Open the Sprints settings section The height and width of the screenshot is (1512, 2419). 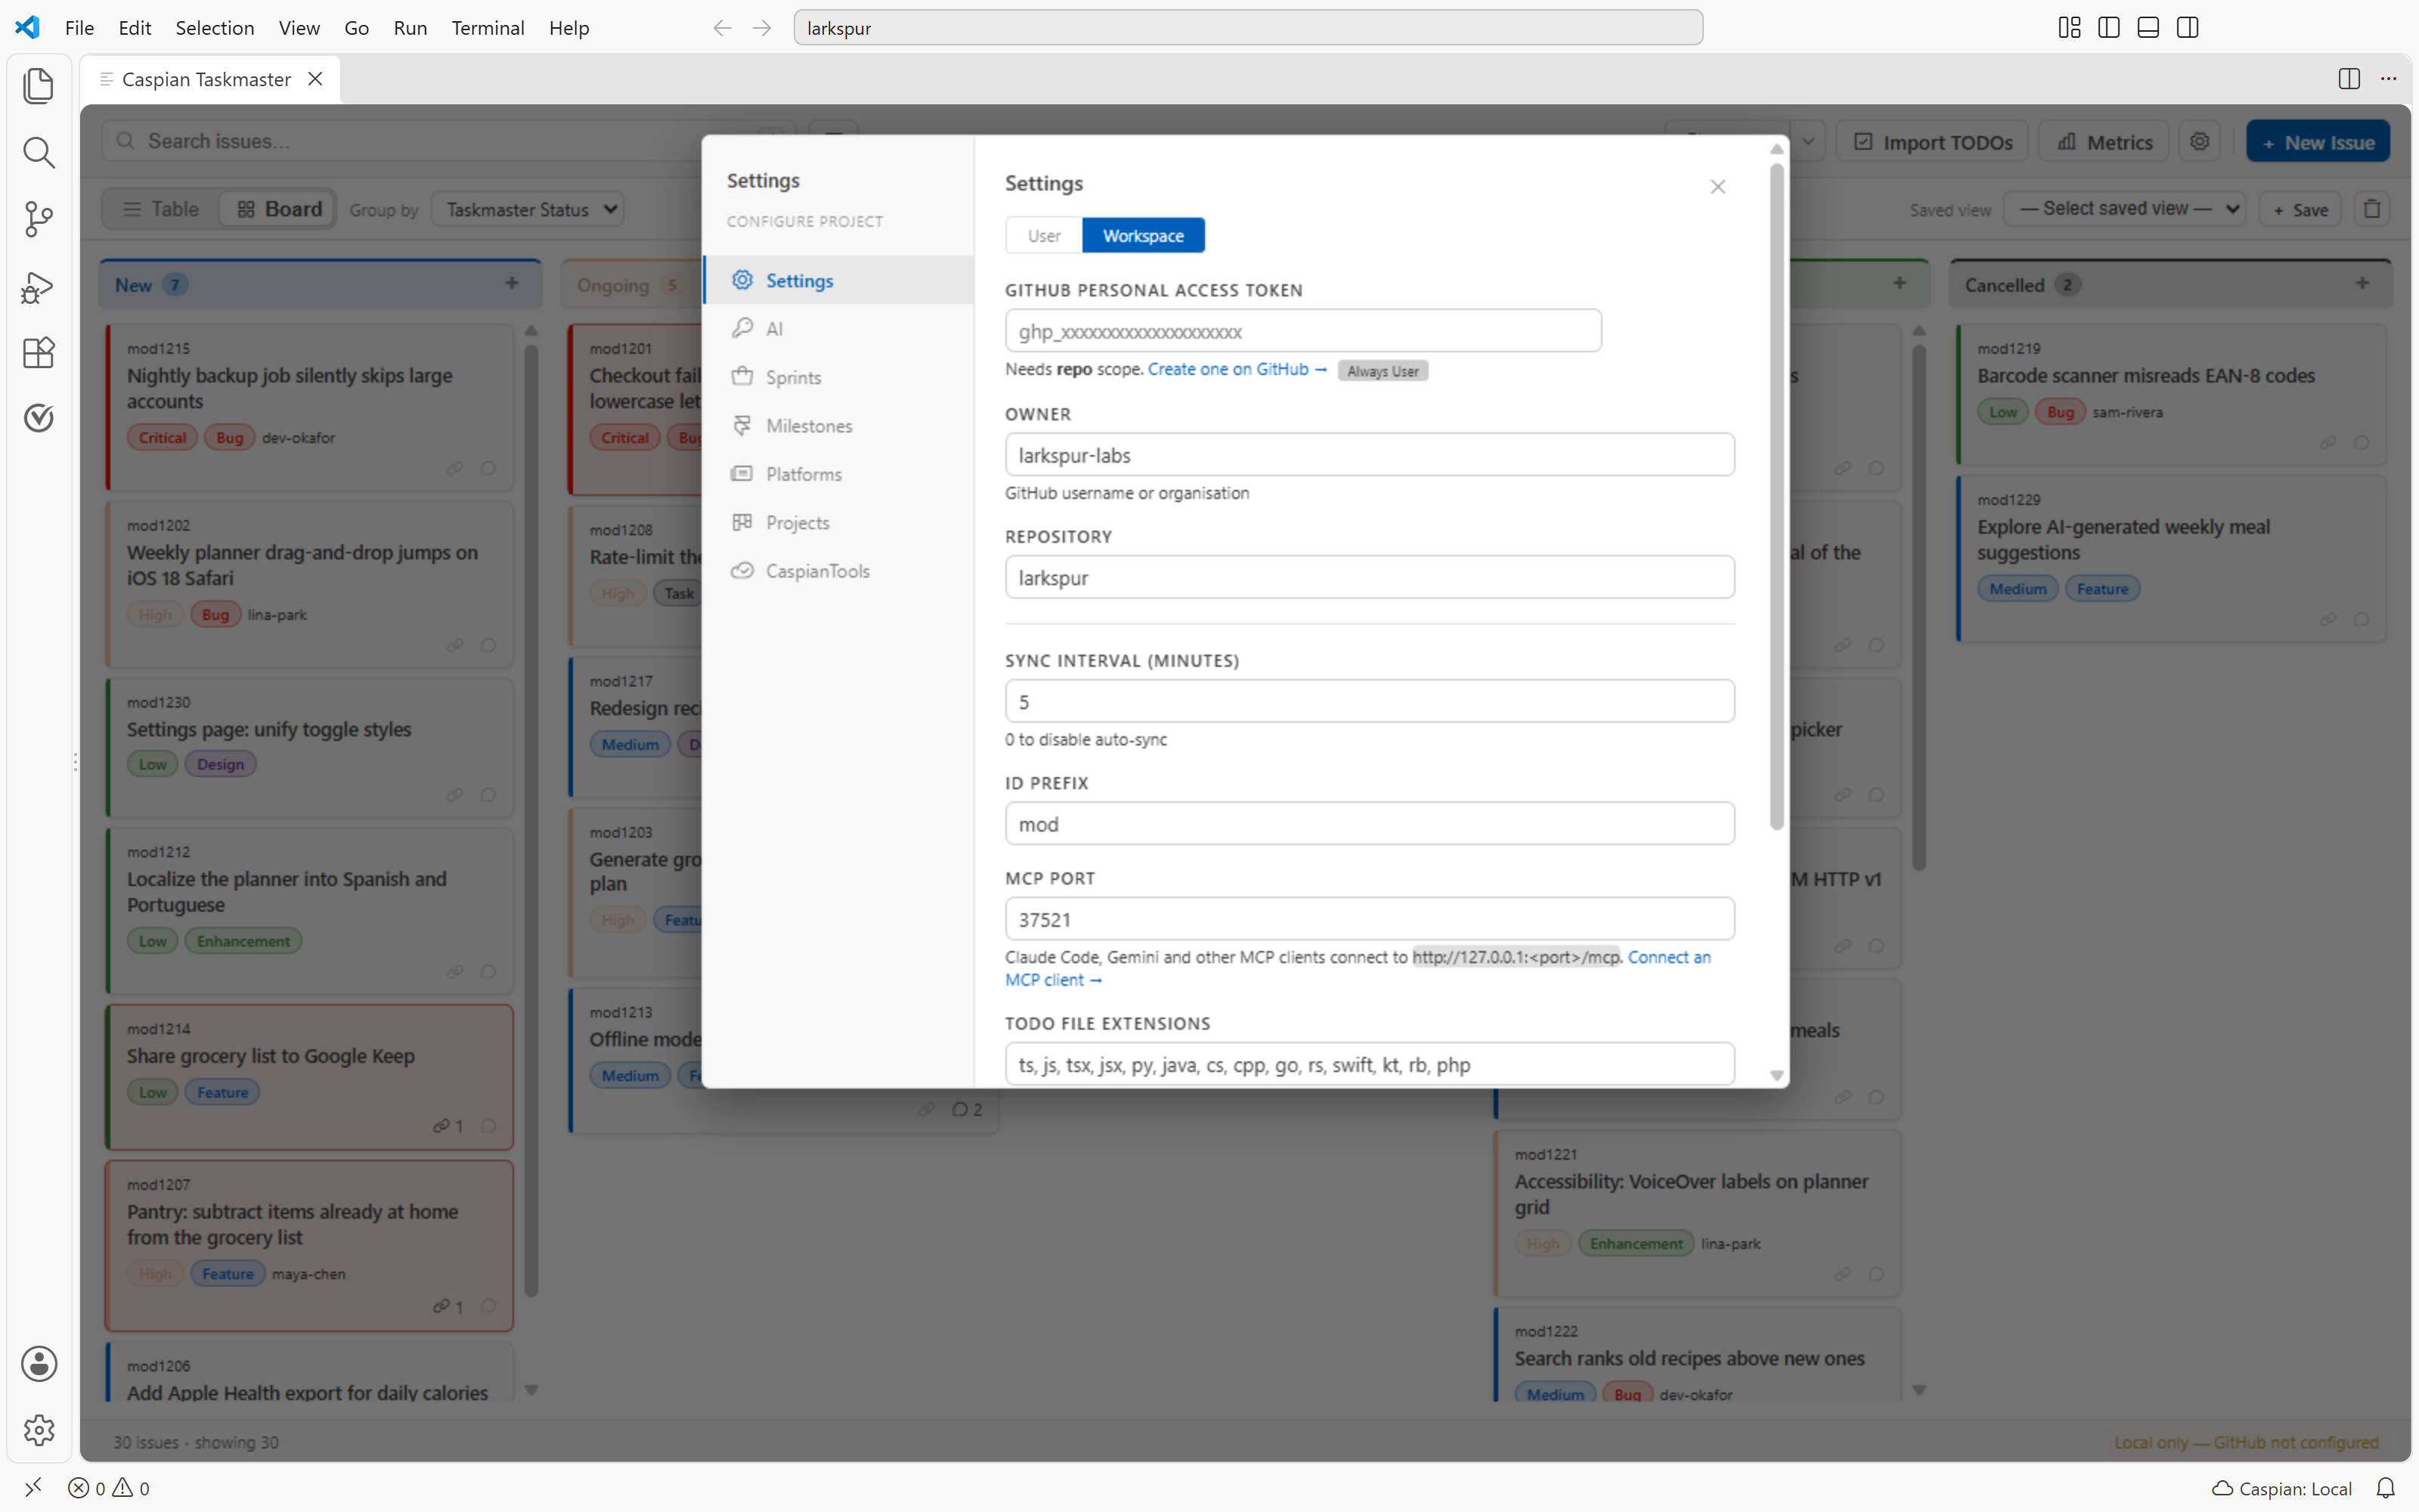point(838,377)
